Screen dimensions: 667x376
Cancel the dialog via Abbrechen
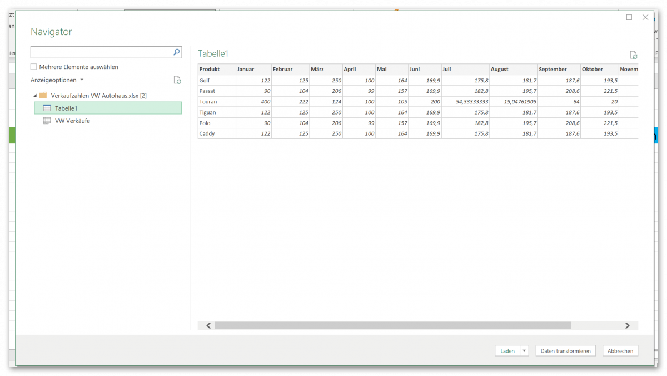coord(620,350)
